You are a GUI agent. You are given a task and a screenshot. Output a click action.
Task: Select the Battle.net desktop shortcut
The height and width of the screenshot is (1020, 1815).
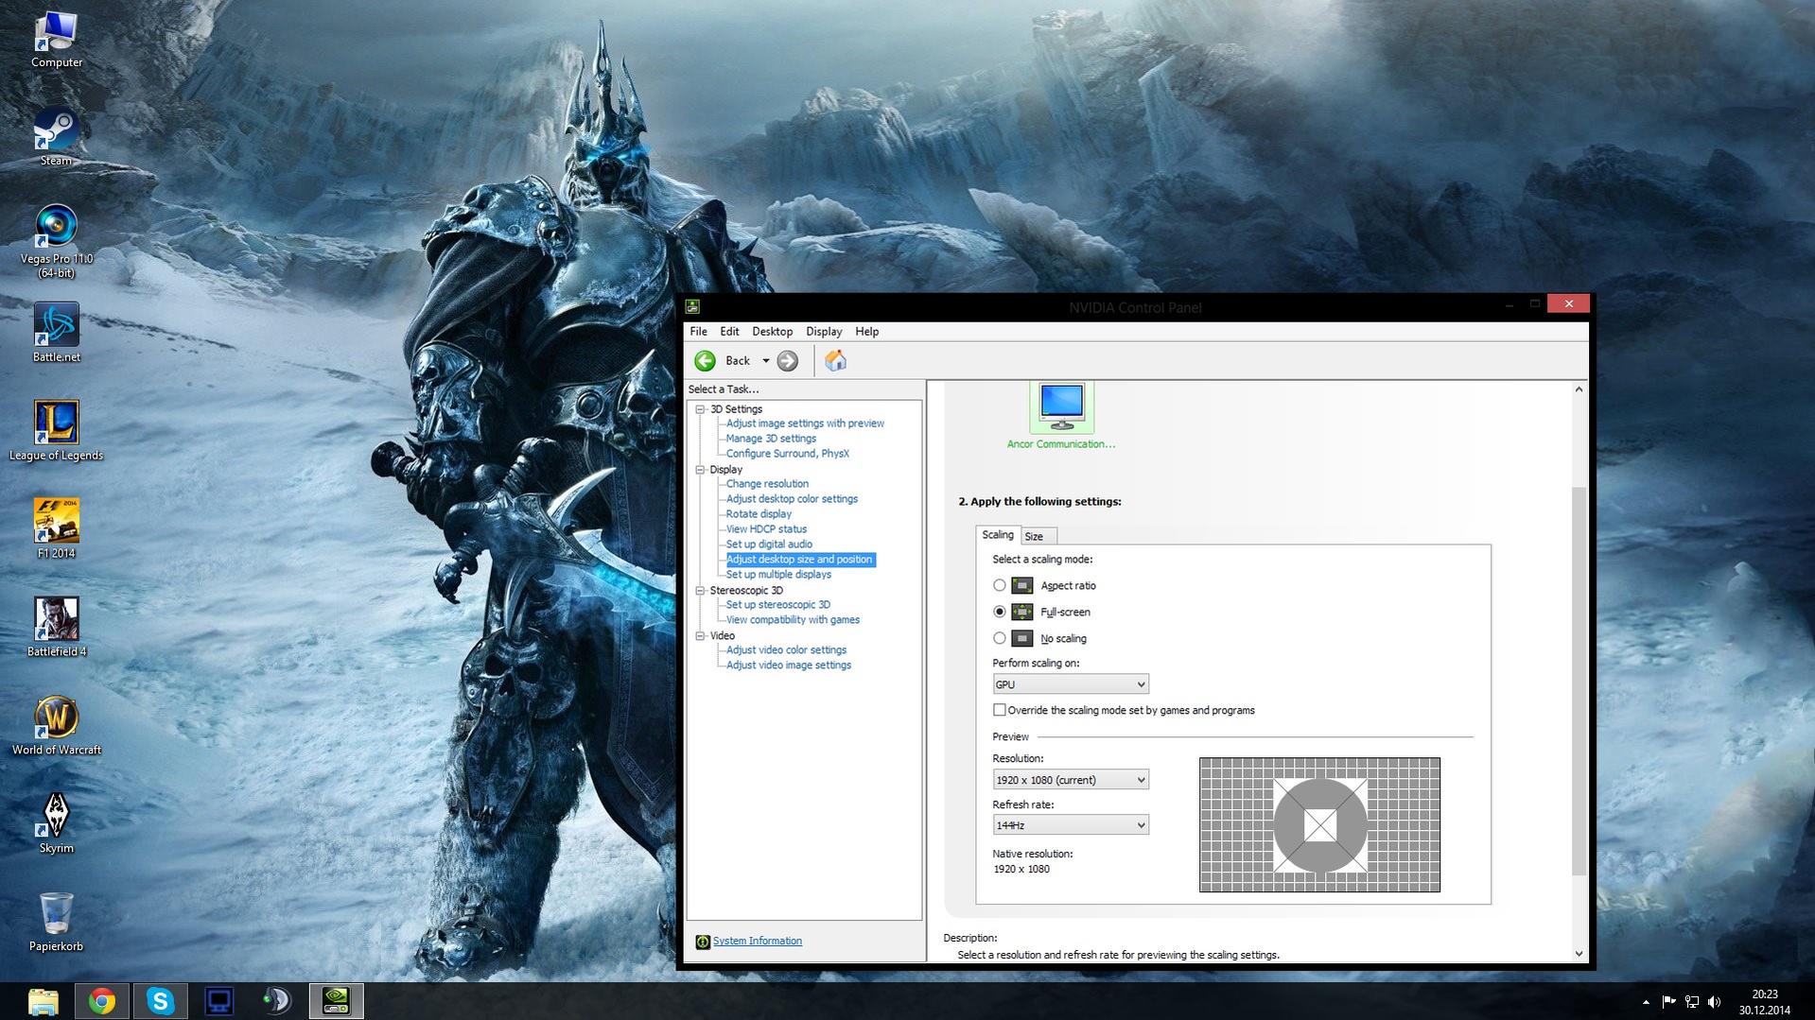tap(57, 333)
